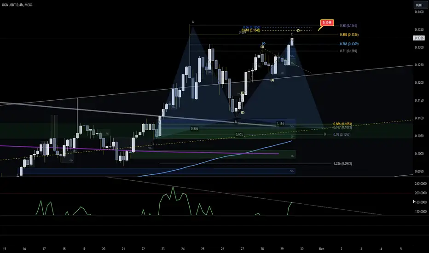
Task: Click the 0.903 ratio label
Action: pos(239,135)
